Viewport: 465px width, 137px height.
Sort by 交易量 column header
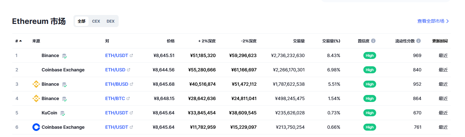point(299,41)
